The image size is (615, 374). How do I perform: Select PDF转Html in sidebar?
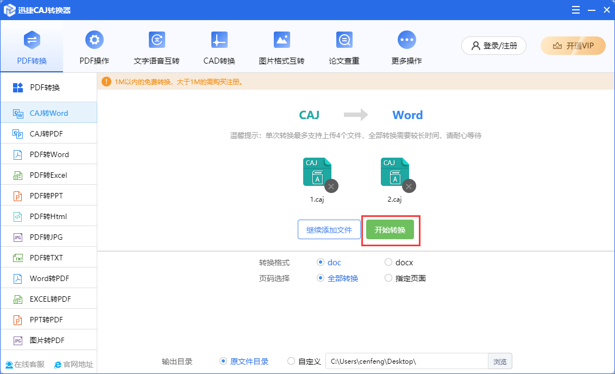pyautogui.click(x=49, y=216)
